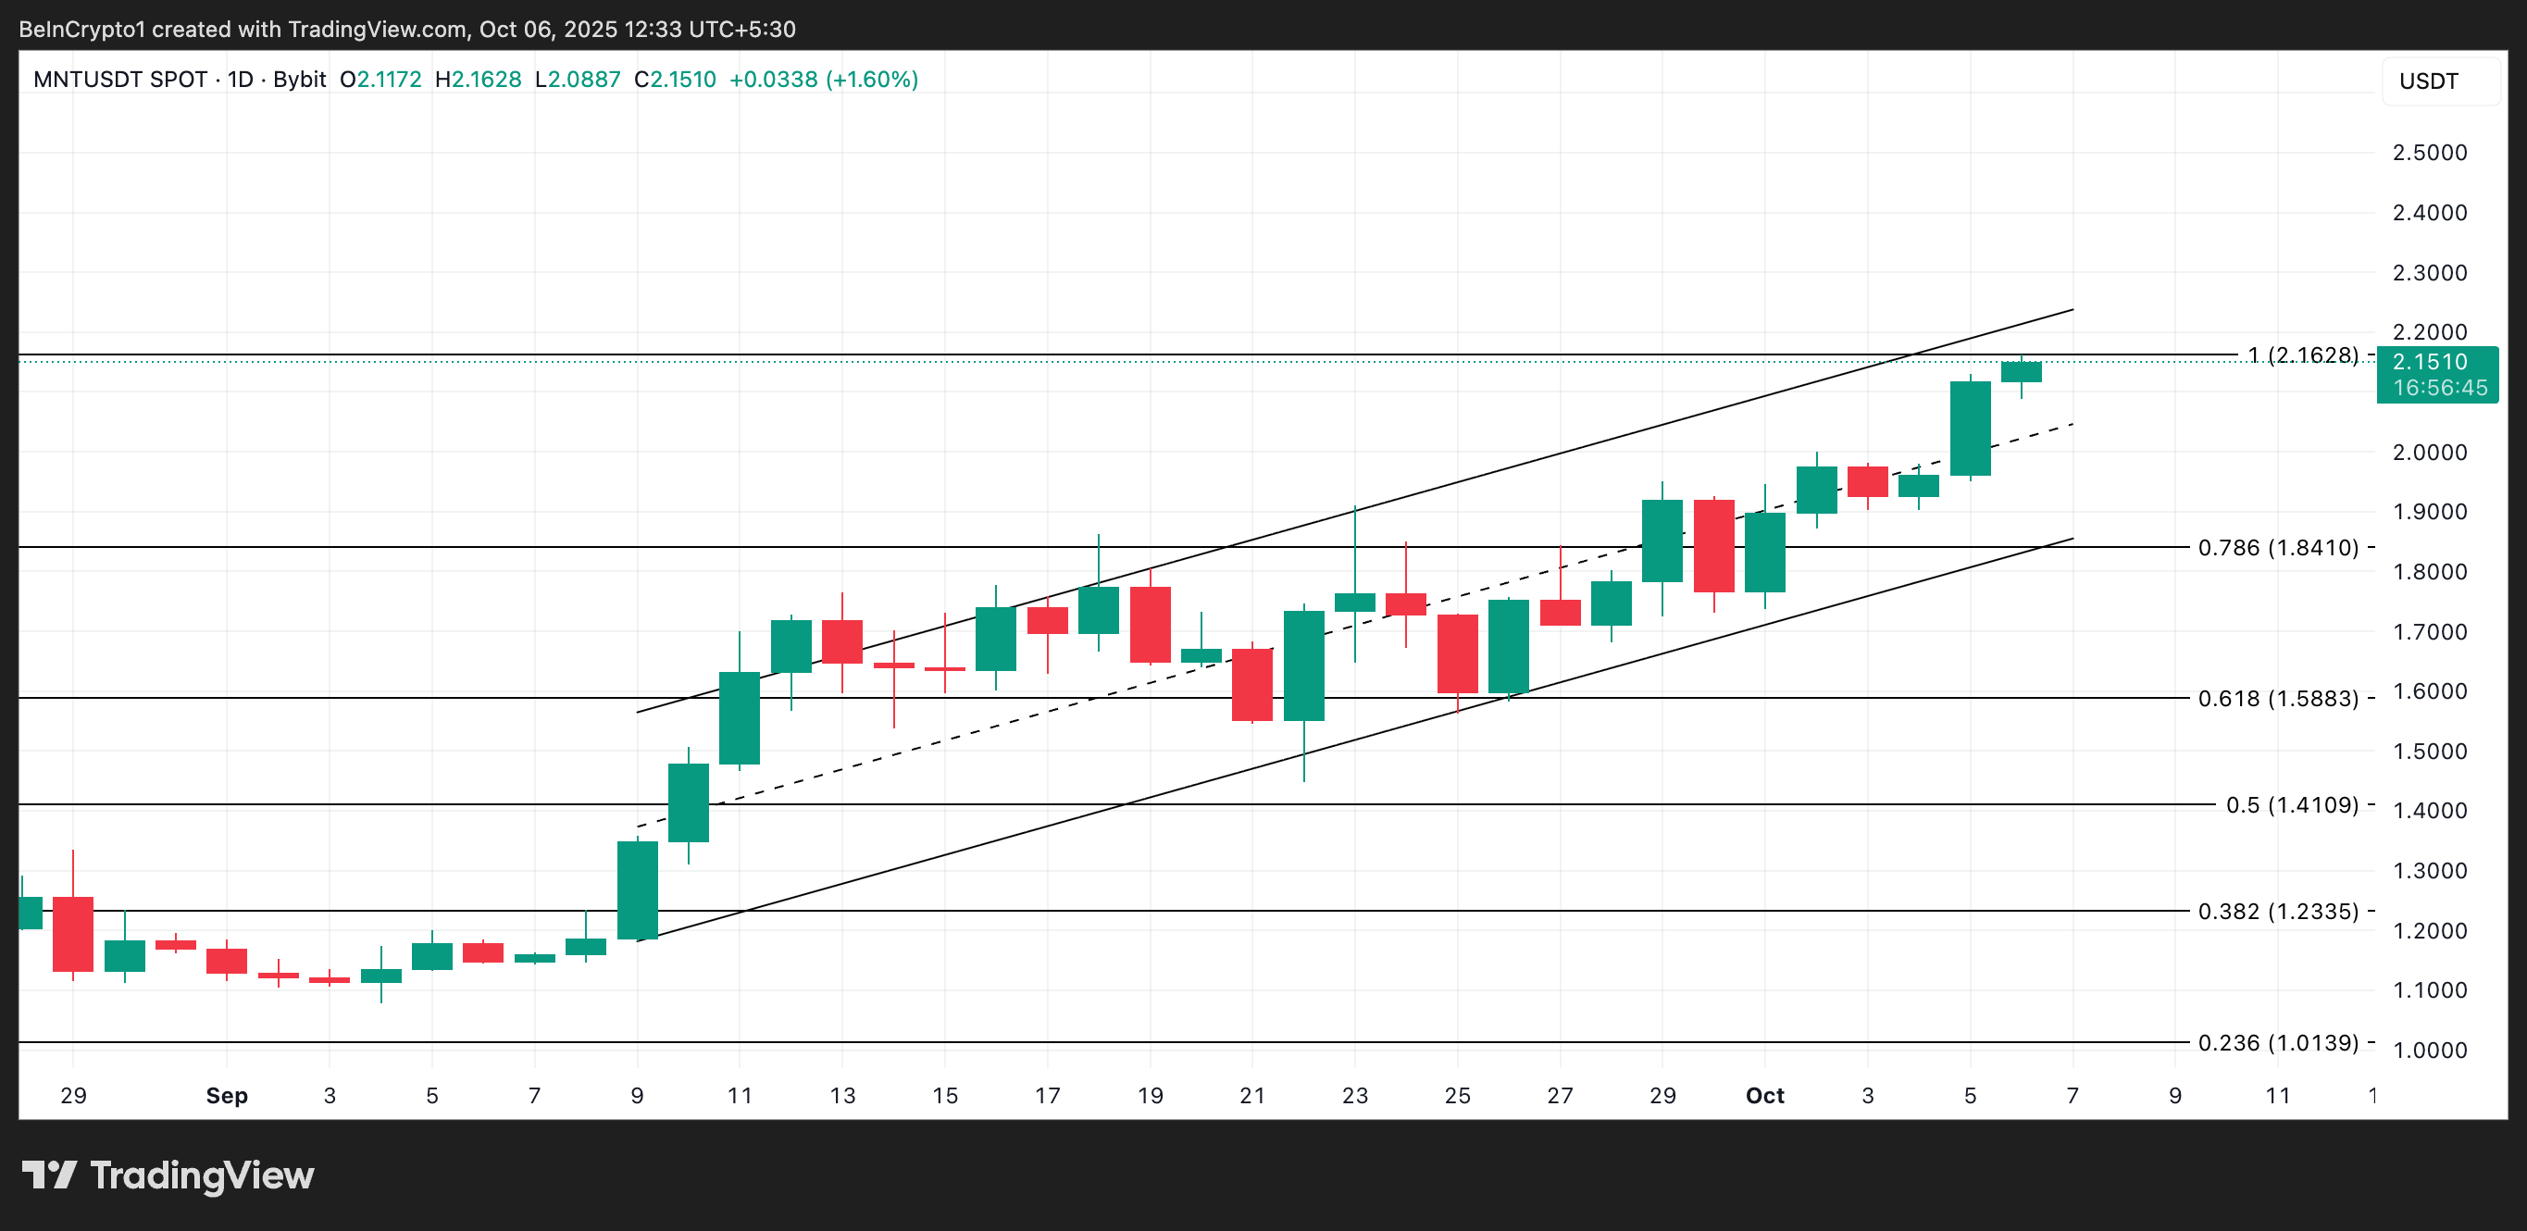The width and height of the screenshot is (2527, 1231).
Task: Click the 1.0000 price scale label
Action: 2429,1050
